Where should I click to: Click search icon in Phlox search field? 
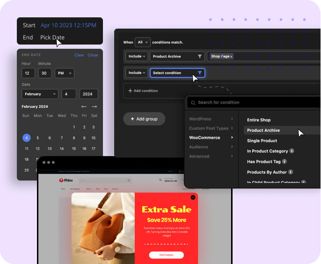(129, 181)
